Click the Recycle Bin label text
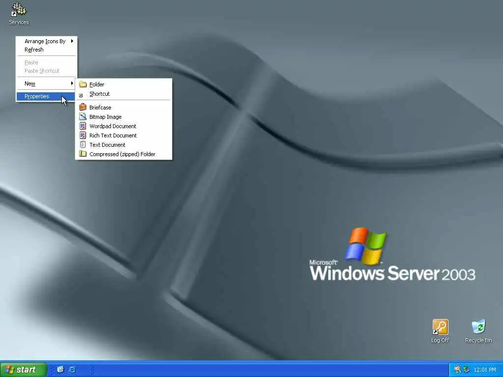Viewport: 503px width, 377px height. click(478, 340)
